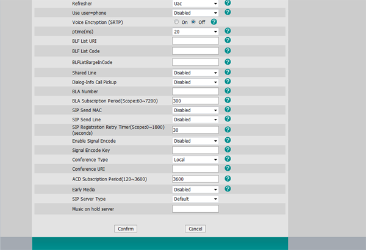Viewport: 366px width, 250px height.
Task: Select Off for Voice Encryption (SRTP)
Action: coord(193,22)
